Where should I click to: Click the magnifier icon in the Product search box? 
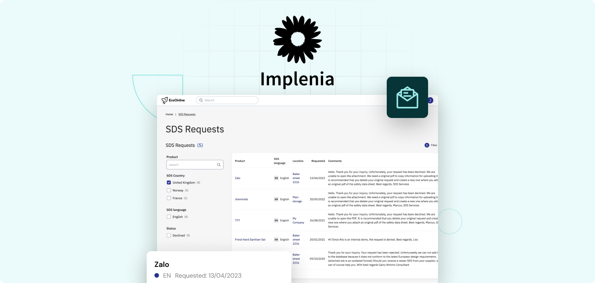pyautogui.click(x=219, y=165)
